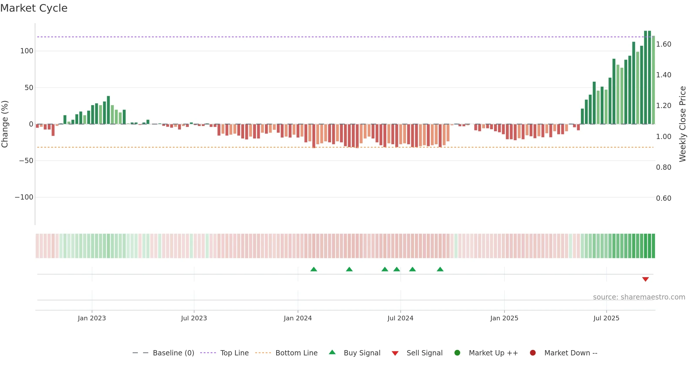
Task: Toggle the Sell Signal legend label
Action: (x=425, y=353)
